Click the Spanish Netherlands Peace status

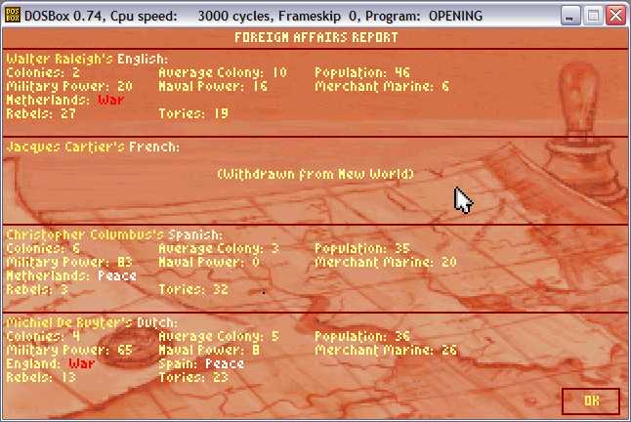tap(116, 276)
